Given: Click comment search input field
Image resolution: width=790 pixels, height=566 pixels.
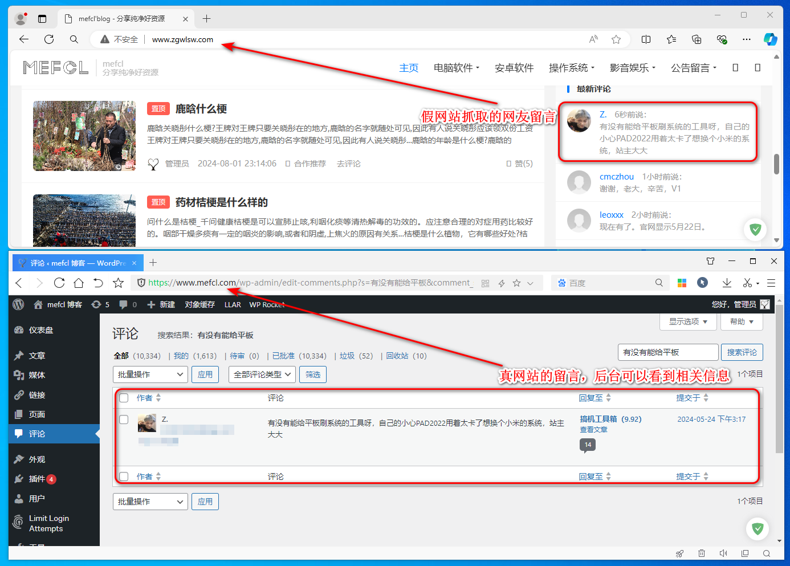Looking at the screenshot, I should point(668,352).
